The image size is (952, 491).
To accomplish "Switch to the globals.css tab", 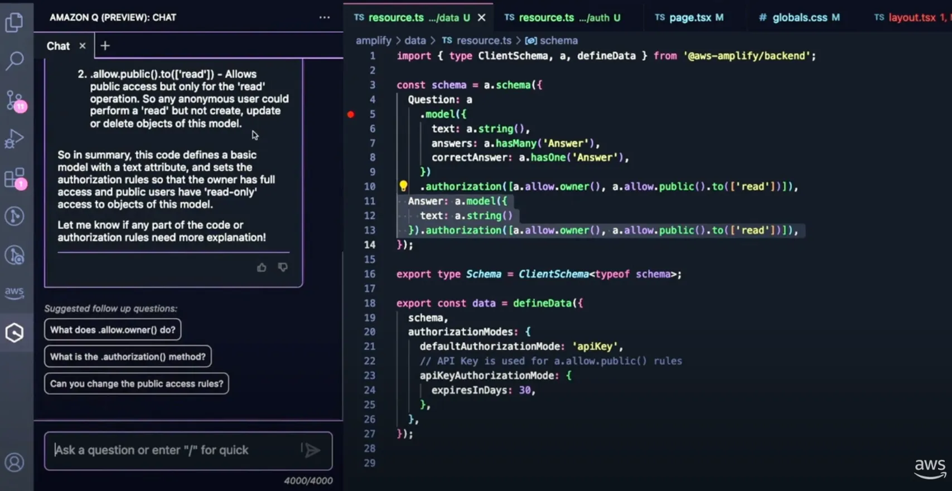I will click(799, 18).
